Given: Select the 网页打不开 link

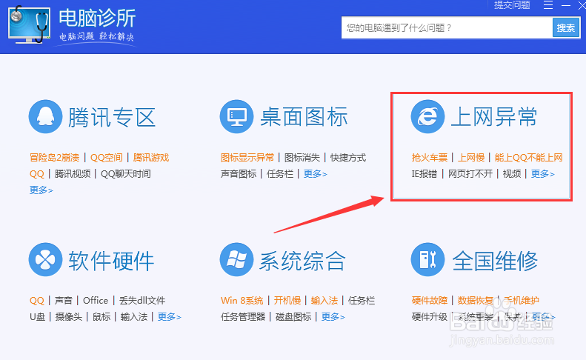Looking at the screenshot, I should click(470, 174).
